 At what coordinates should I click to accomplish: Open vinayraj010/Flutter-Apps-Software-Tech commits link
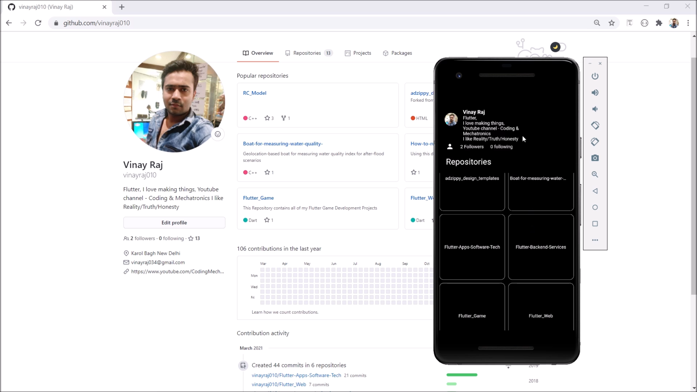tap(296, 375)
